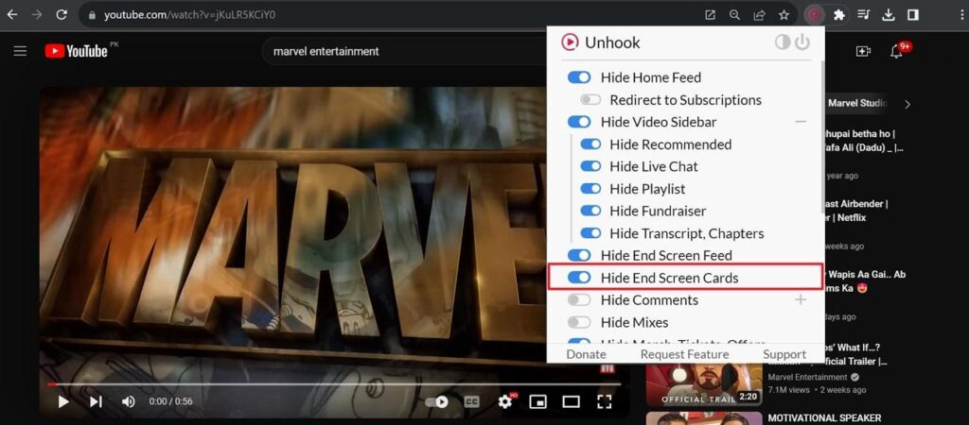Click the browser back arrow
Image resolution: width=969 pixels, height=425 pixels.
[12, 15]
